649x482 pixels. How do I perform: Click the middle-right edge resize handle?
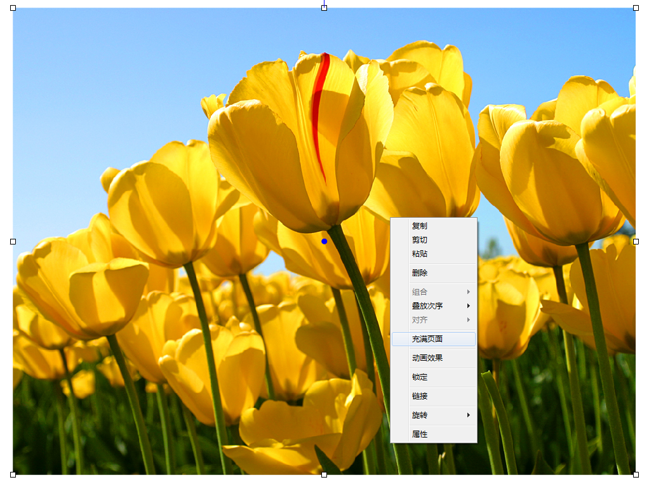point(636,241)
